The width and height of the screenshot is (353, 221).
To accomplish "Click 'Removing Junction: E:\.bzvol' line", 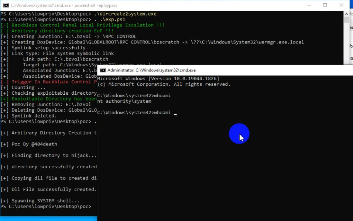I will (x=46, y=105).
